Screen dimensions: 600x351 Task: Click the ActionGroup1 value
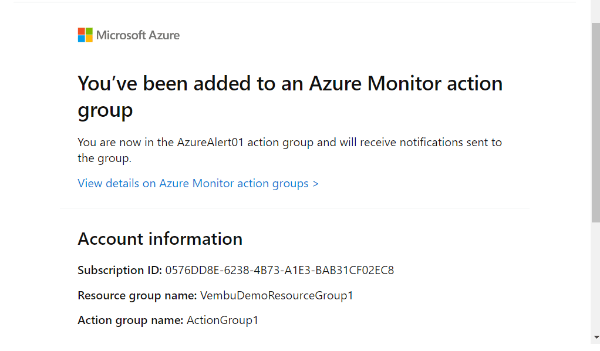point(223,320)
